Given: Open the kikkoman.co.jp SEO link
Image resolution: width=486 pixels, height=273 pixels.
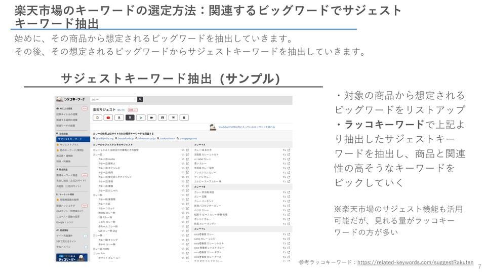Looking at the screenshot, I should (147, 138).
